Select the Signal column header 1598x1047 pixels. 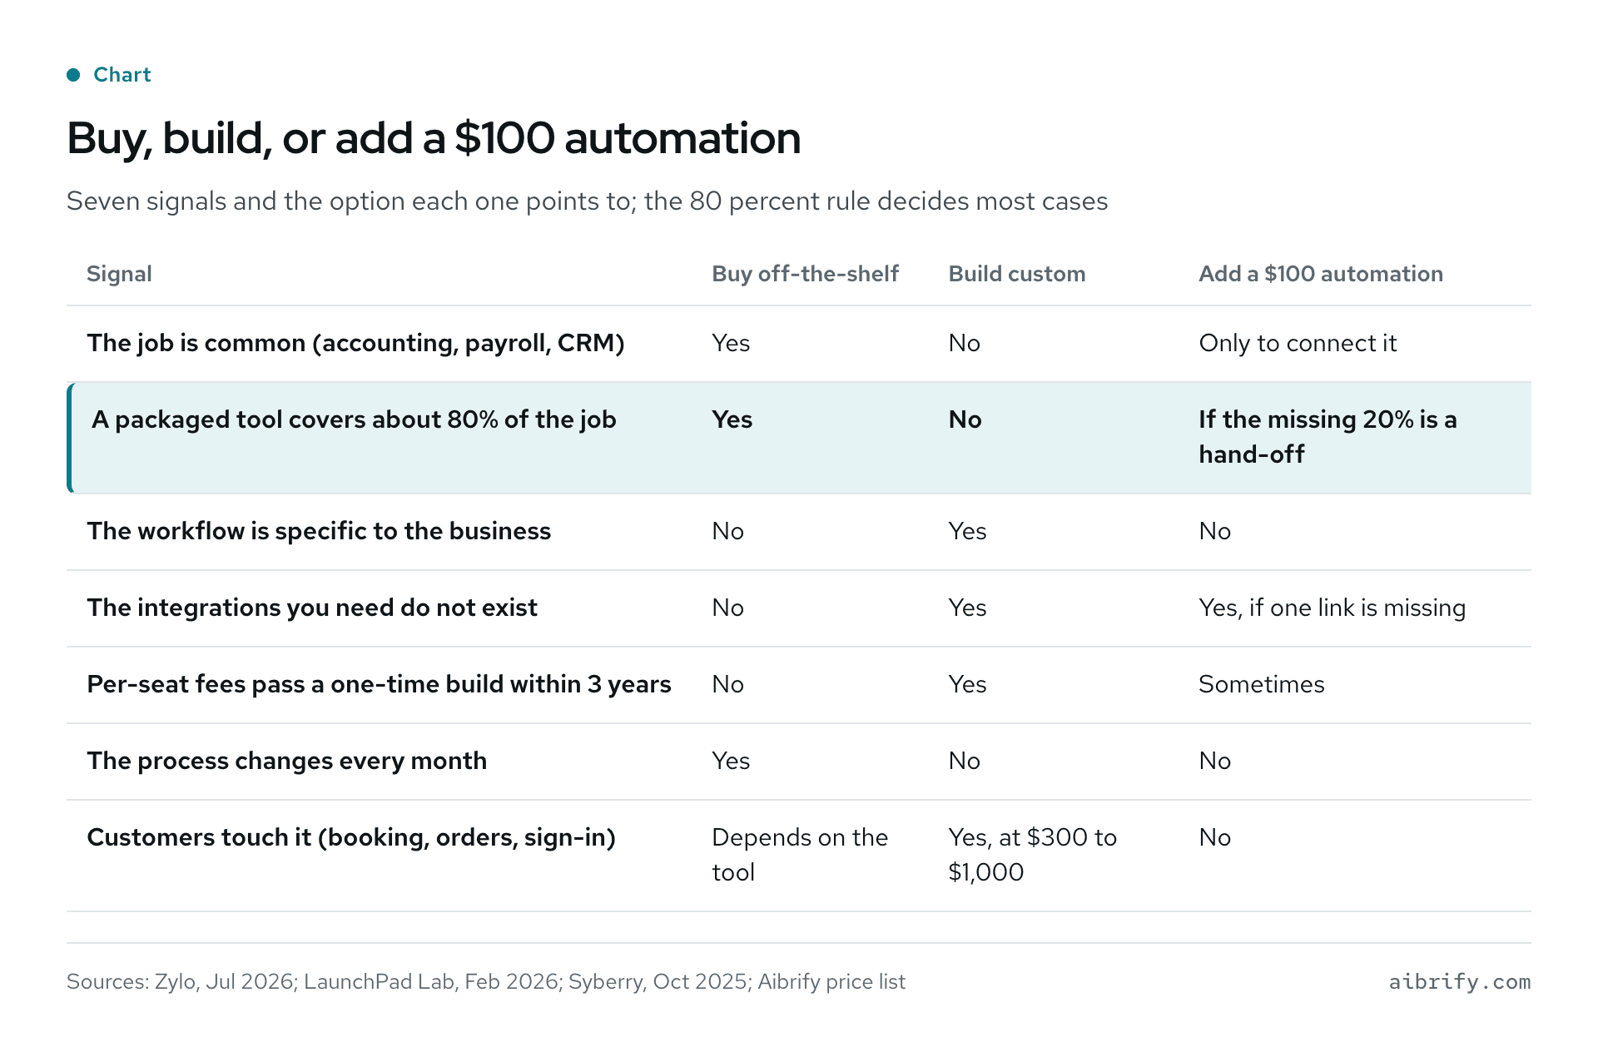click(x=119, y=274)
